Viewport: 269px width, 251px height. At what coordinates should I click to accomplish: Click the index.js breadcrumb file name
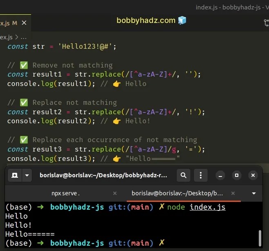[x=6, y=37]
